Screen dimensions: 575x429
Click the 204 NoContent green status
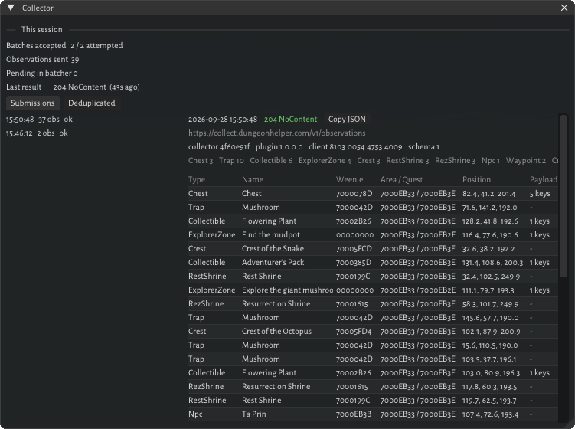click(290, 120)
